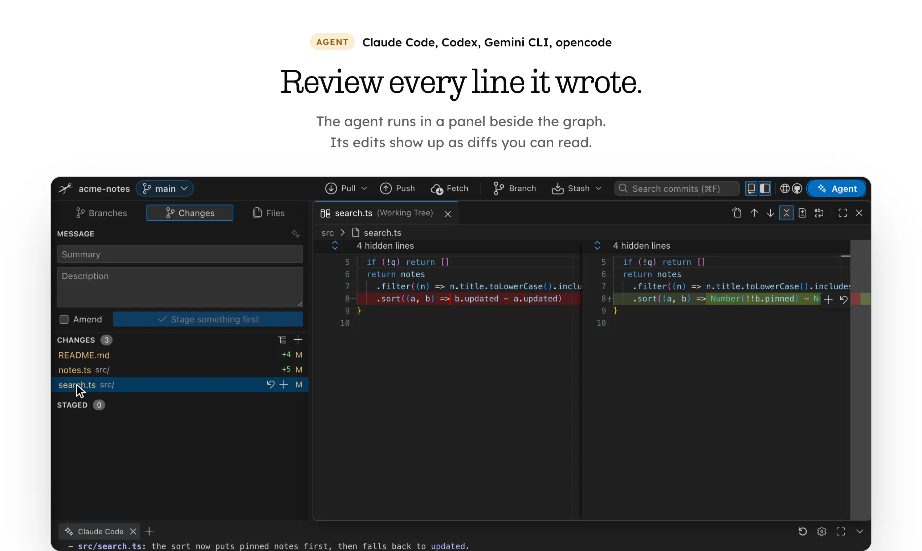Switch to the Branches tab
Screen dimensions: 922x551
pyautogui.click(x=101, y=213)
